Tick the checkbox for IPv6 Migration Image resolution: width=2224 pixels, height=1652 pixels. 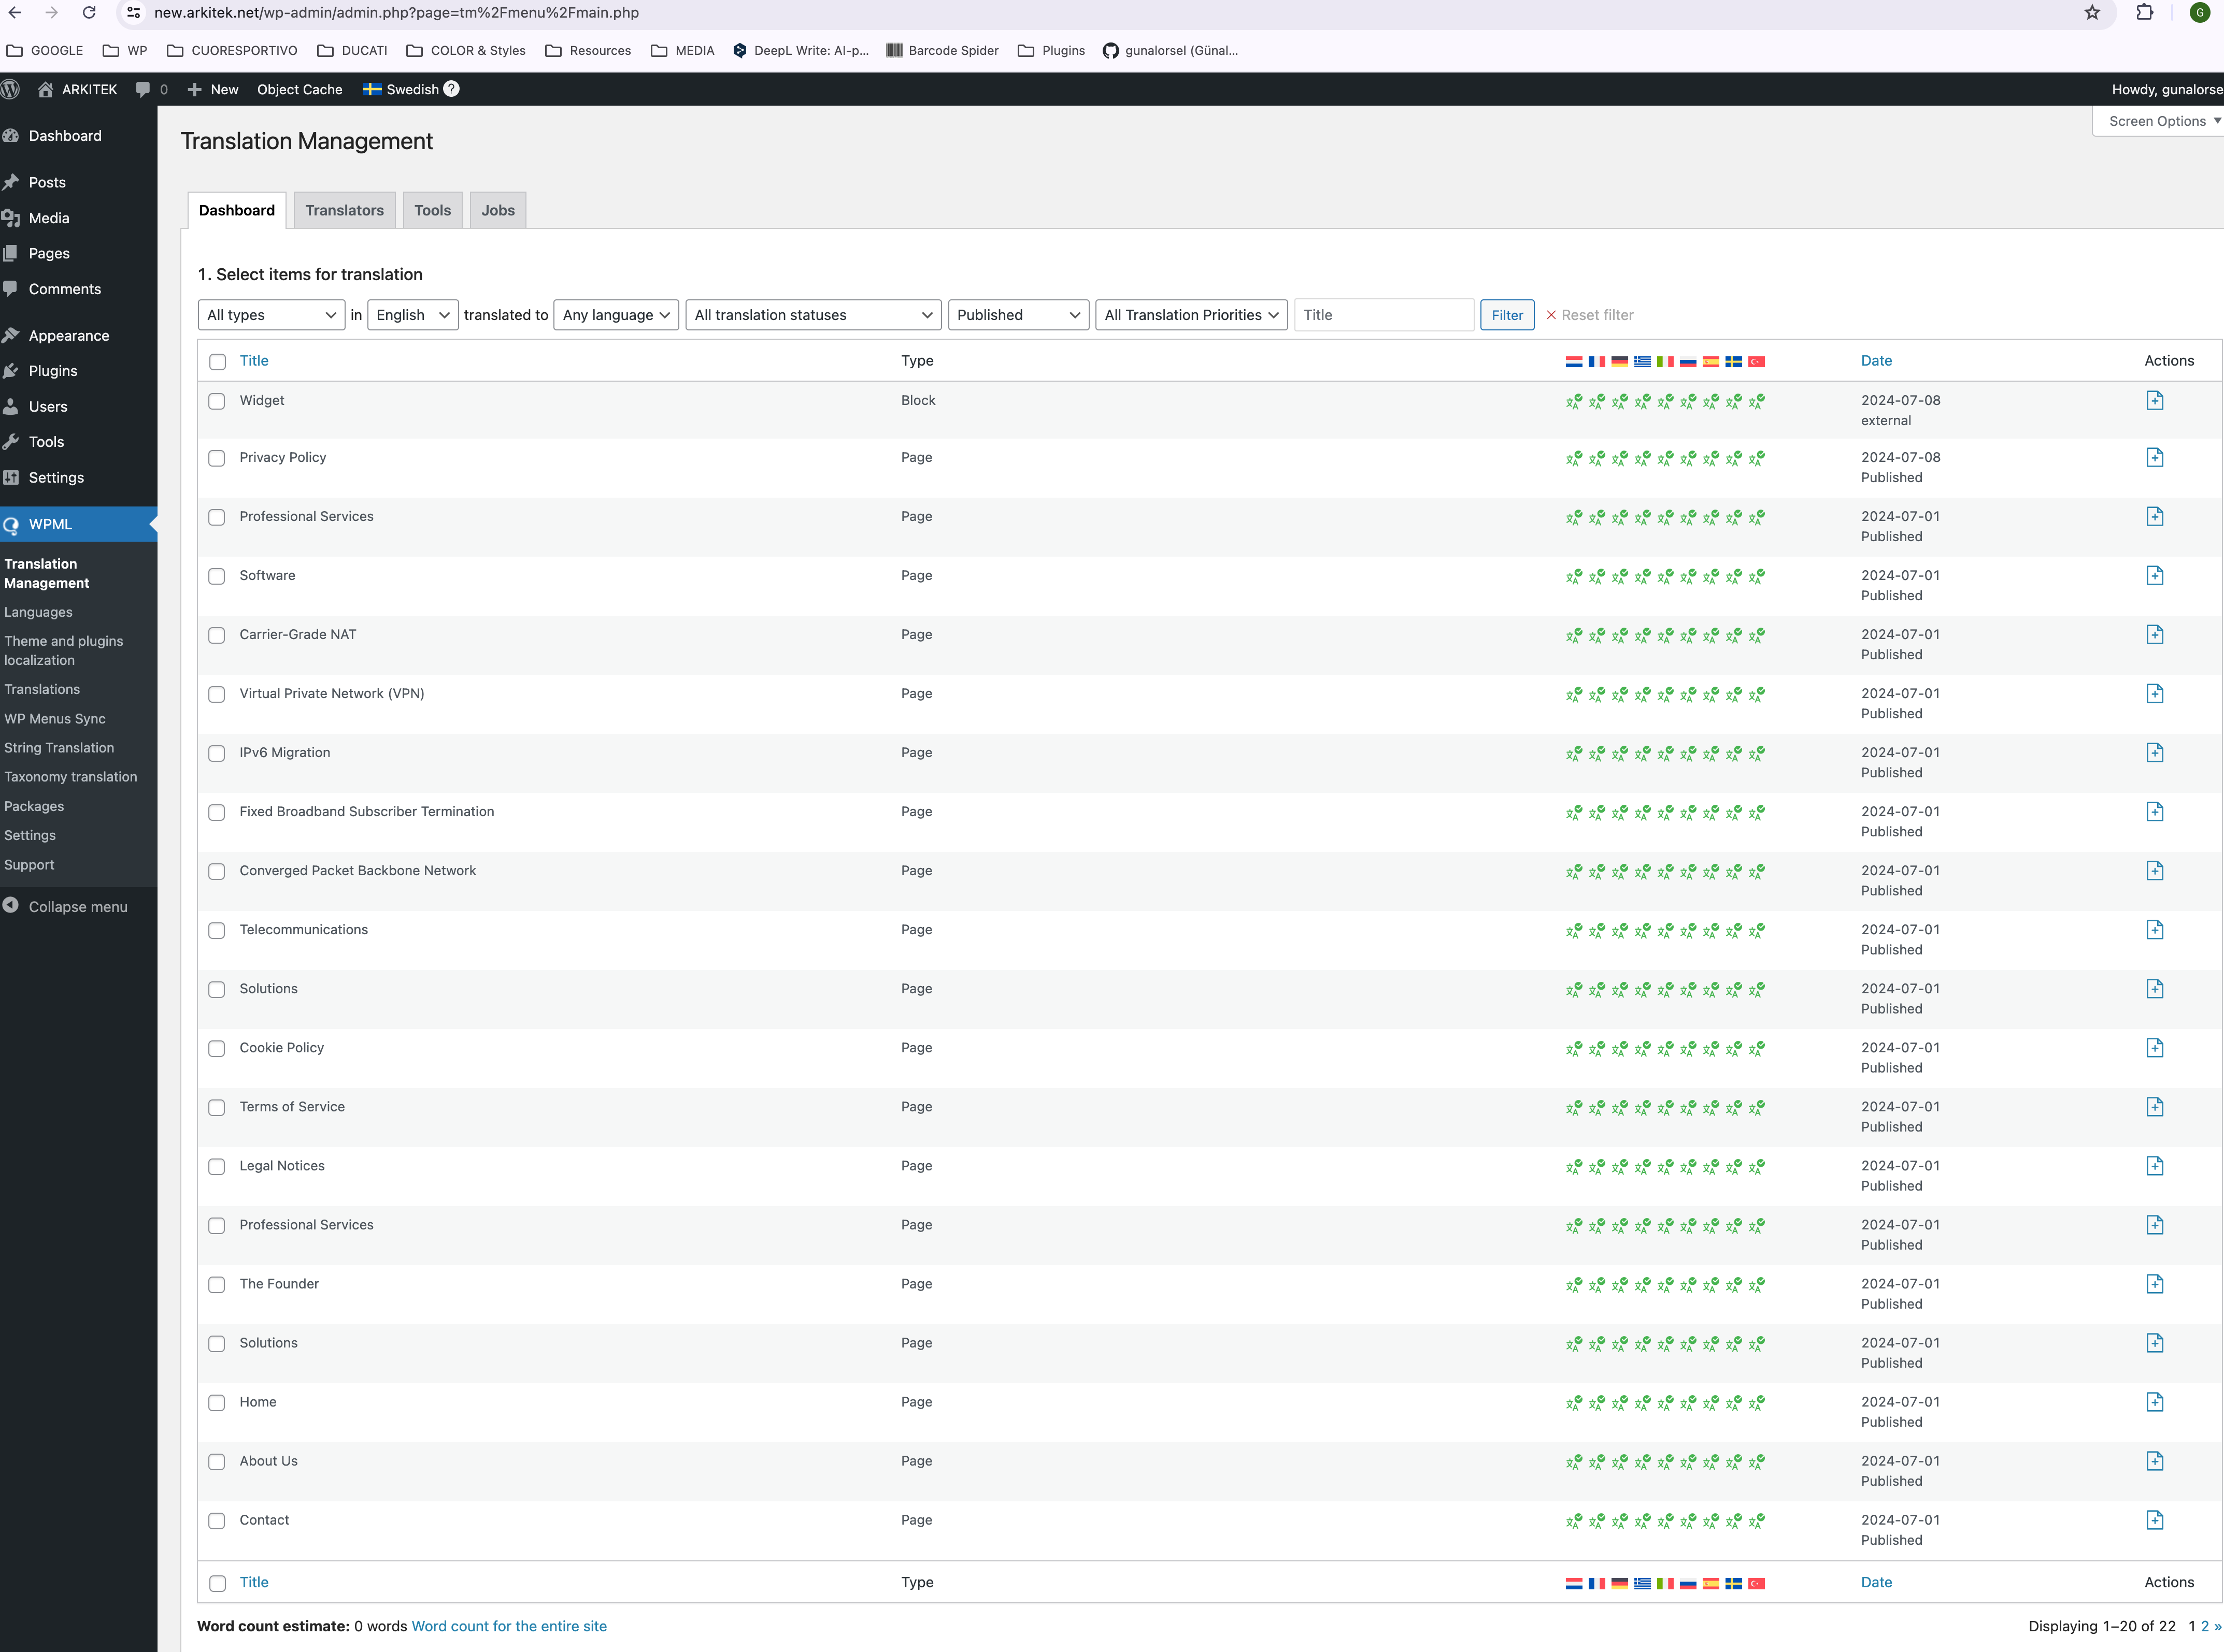tap(217, 754)
